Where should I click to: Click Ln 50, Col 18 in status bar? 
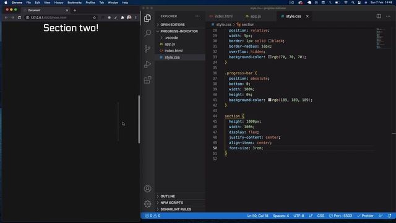[257, 216]
